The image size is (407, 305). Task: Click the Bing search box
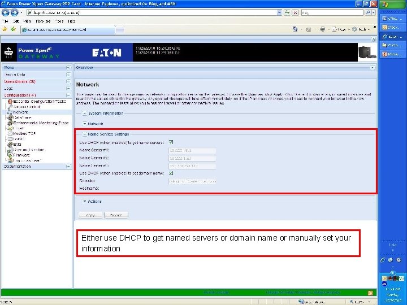click(332, 12)
